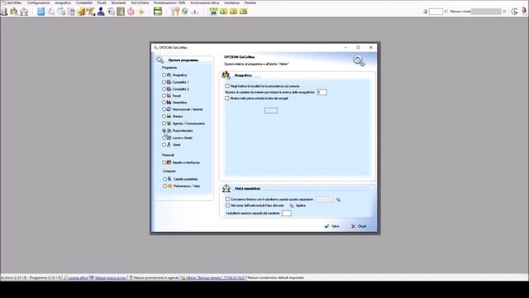529x298 pixels.
Task: Open the Contabilità menu
Action: pyautogui.click(x=83, y=2)
